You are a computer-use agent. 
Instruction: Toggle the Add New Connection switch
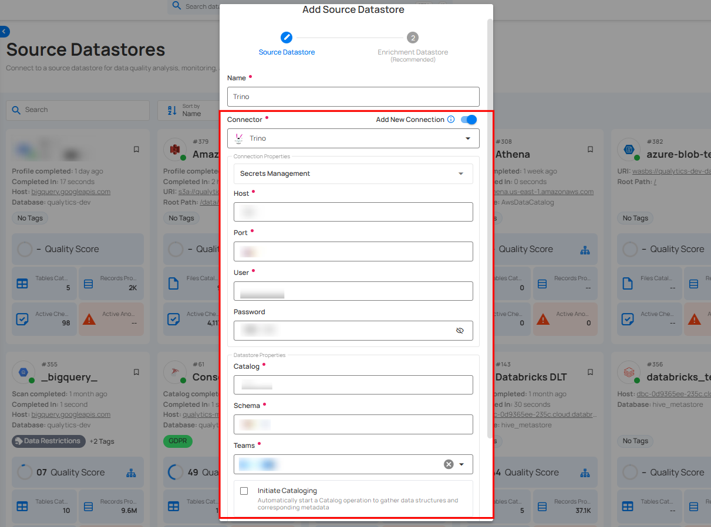pos(469,120)
